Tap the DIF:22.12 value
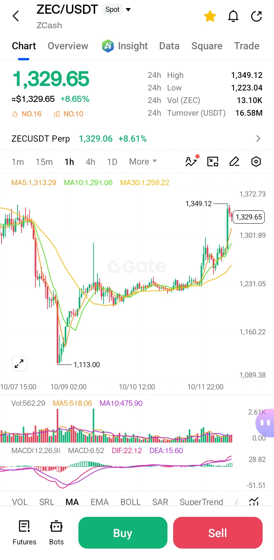 click(x=127, y=450)
